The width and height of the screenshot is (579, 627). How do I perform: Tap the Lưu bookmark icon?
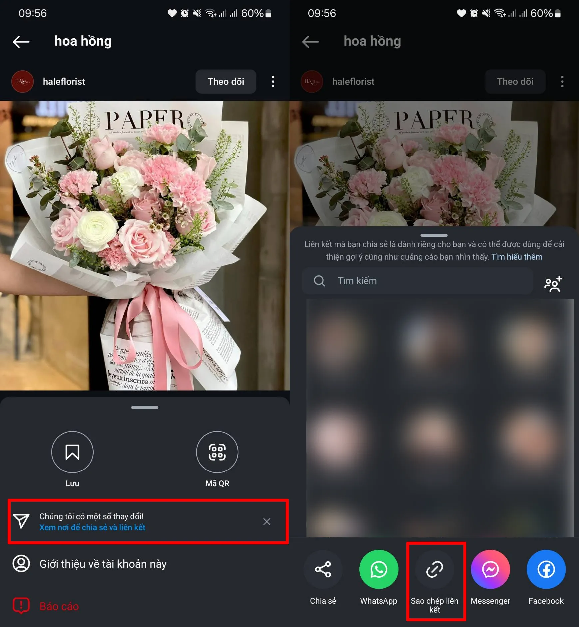coord(72,452)
